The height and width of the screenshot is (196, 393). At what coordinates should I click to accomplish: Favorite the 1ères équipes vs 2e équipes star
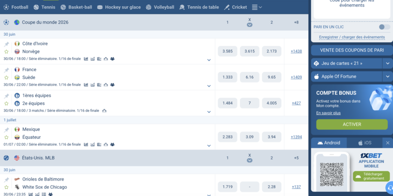pos(7,104)
